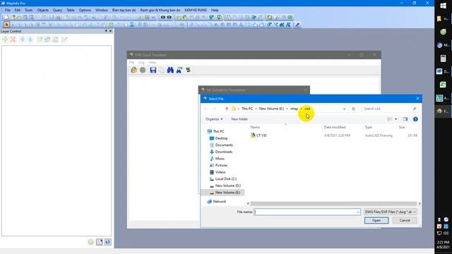The width and height of the screenshot is (452, 254).
Task: Open File Explorer from the taskbar
Action: (443, 19)
